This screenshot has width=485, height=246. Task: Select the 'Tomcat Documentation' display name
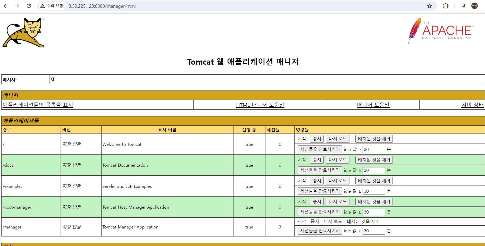(125, 165)
